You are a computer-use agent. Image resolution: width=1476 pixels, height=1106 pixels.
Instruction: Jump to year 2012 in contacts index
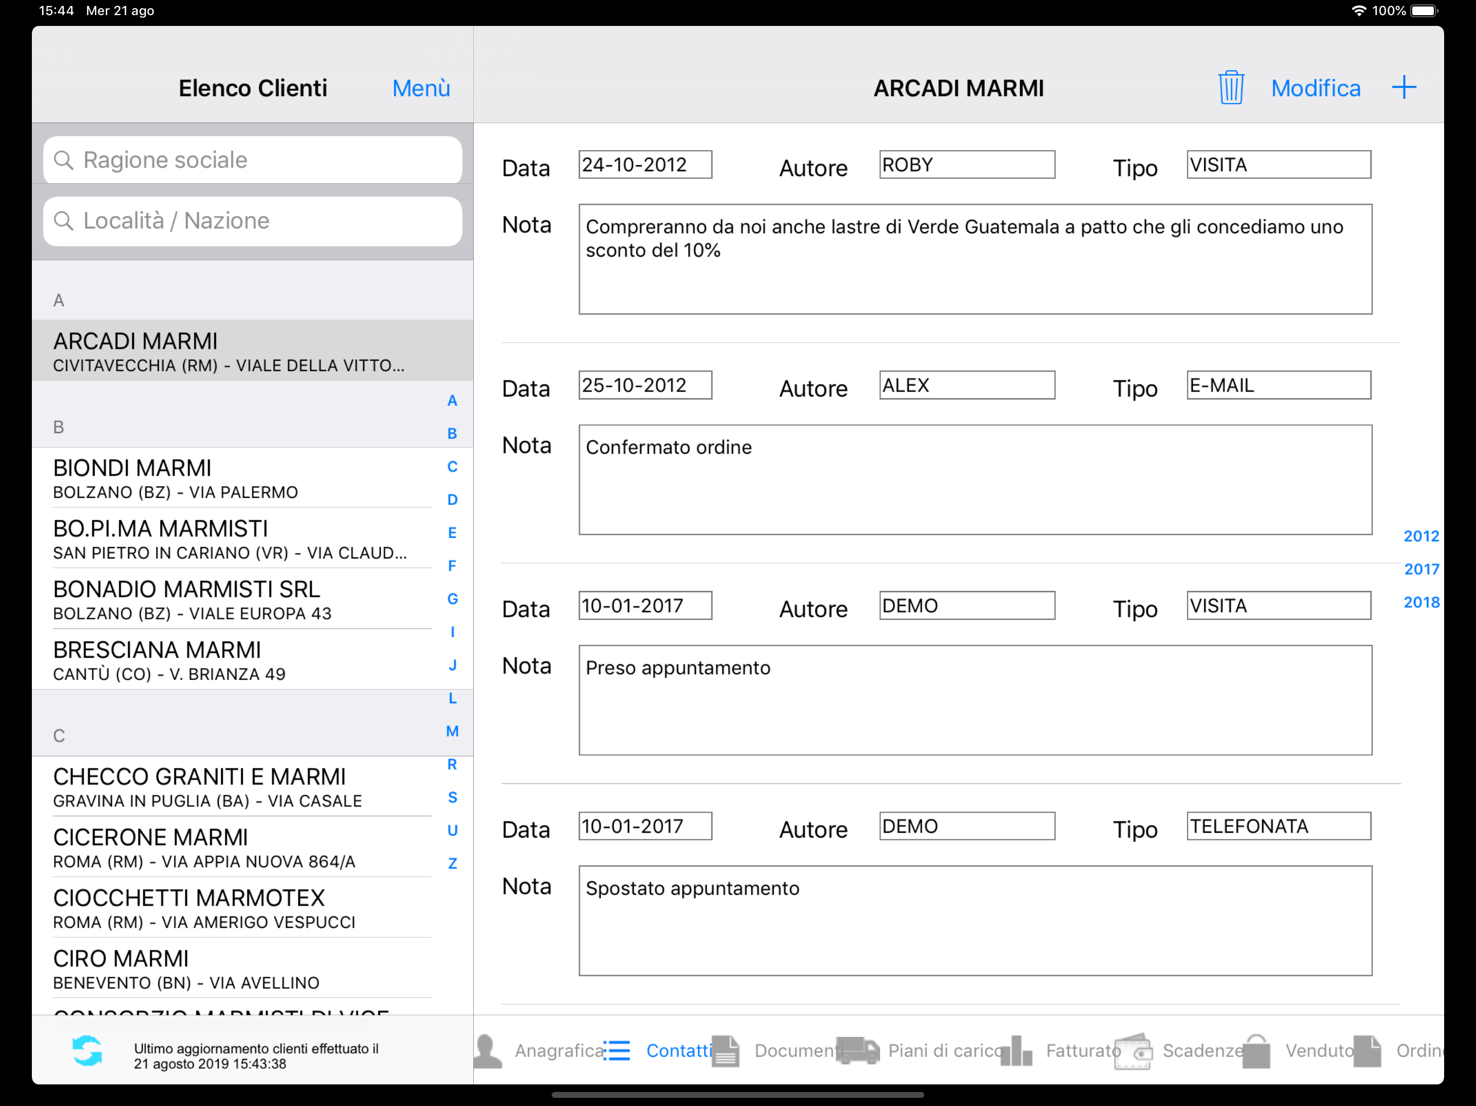(1421, 536)
